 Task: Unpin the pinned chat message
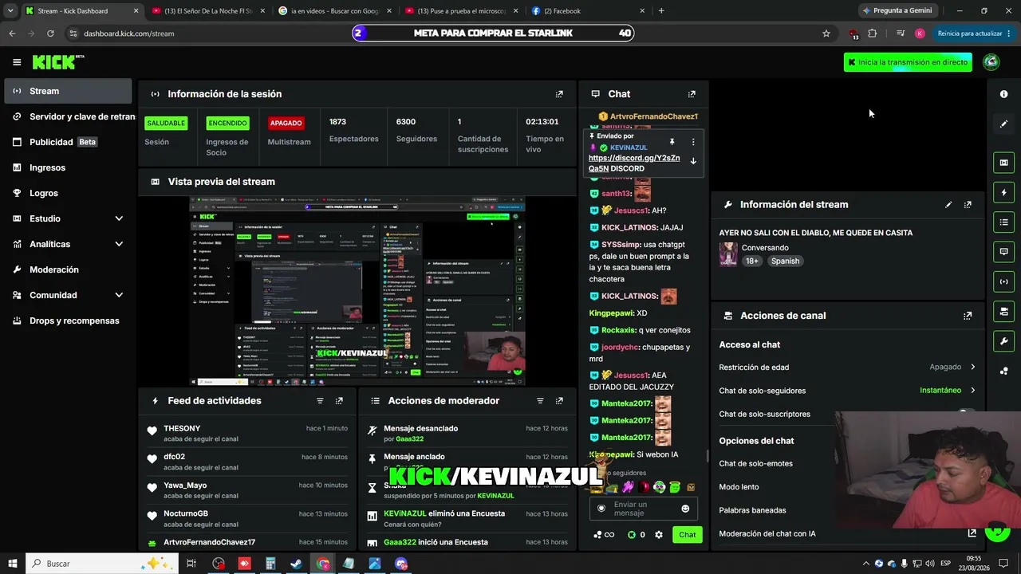point(672,142)
